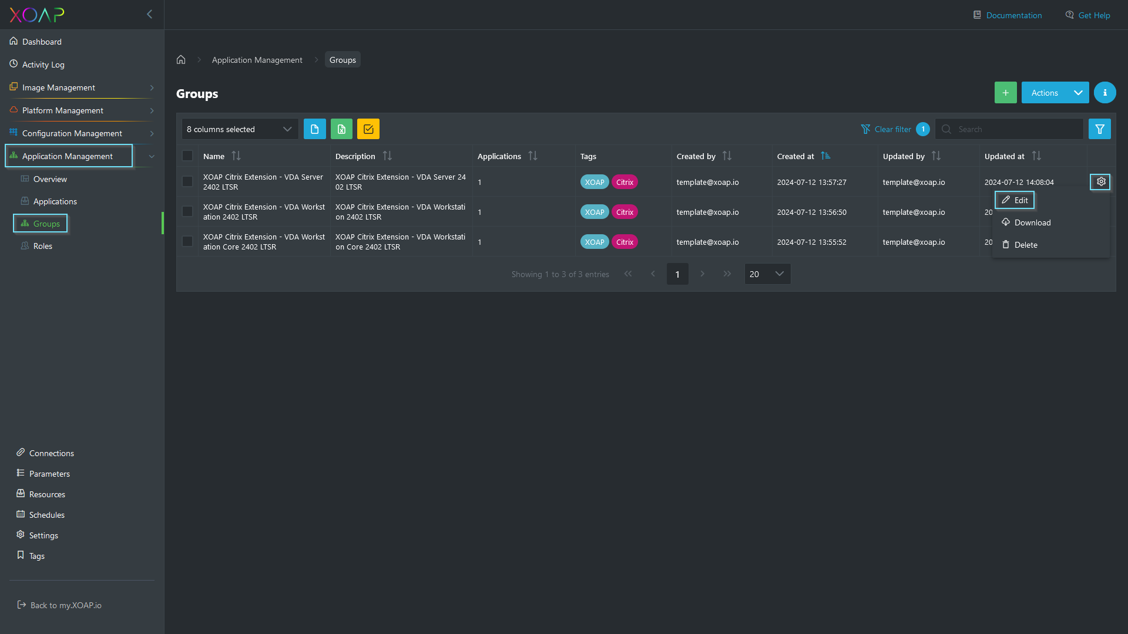Open the info button next to Actions
Viewport: 1128px width, 634px height.
[x=1104, y=93]
